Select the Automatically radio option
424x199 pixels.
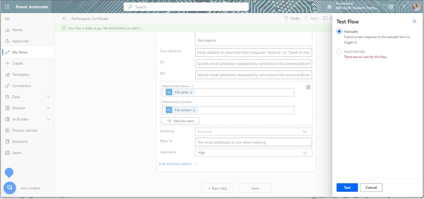tap(339, 52)
